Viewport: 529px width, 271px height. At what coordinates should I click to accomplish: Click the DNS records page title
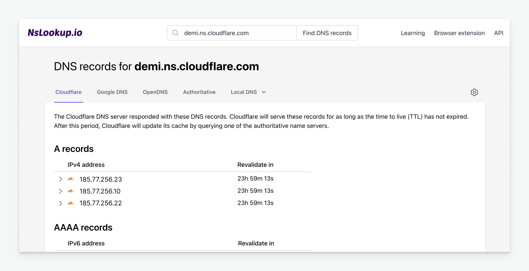coord(157,66)
